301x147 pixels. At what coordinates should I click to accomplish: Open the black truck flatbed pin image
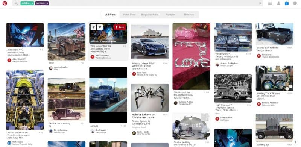(x=275, y=34)
